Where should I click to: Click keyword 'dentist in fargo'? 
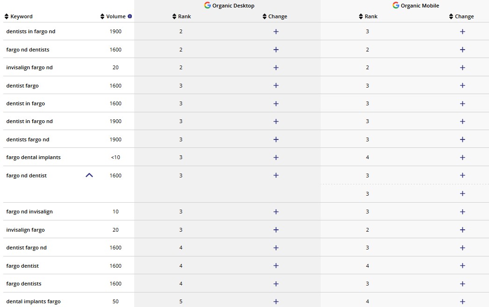point(26,104)
